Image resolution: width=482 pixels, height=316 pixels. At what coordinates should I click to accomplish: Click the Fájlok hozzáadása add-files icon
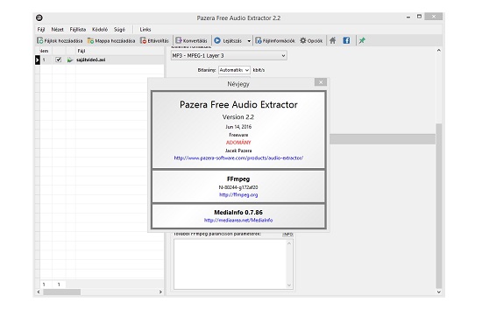(40, 40)
